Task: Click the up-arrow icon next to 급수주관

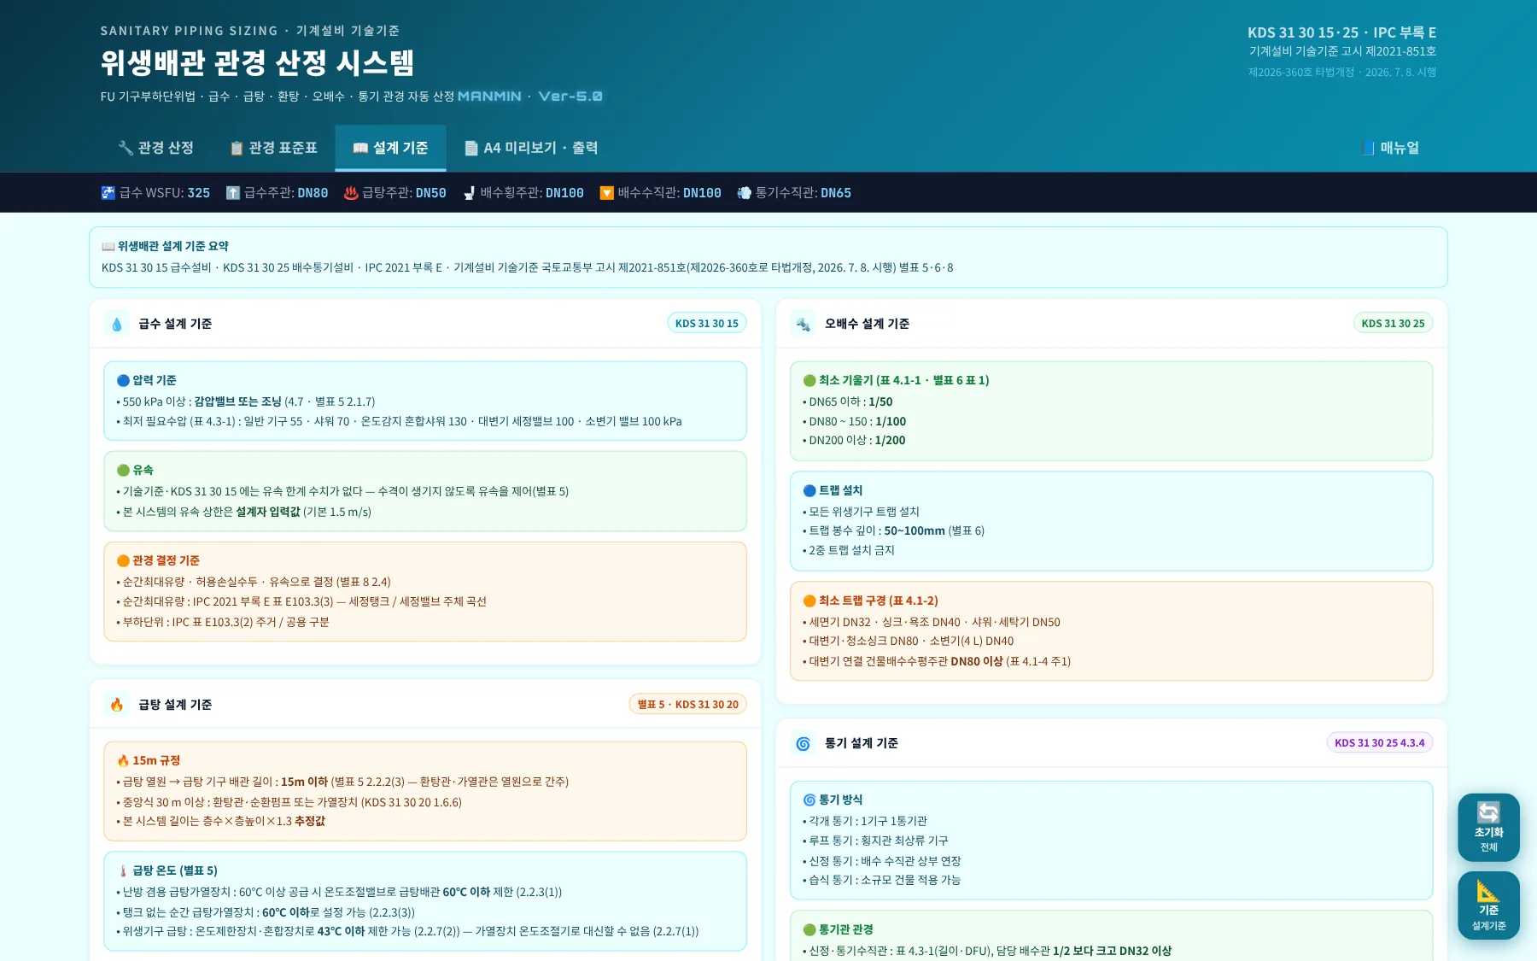Action: tap(232, 193)
